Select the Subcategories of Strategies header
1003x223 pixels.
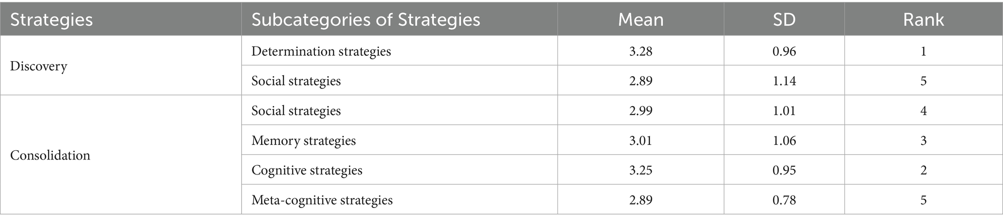click(x=365, y=20)
